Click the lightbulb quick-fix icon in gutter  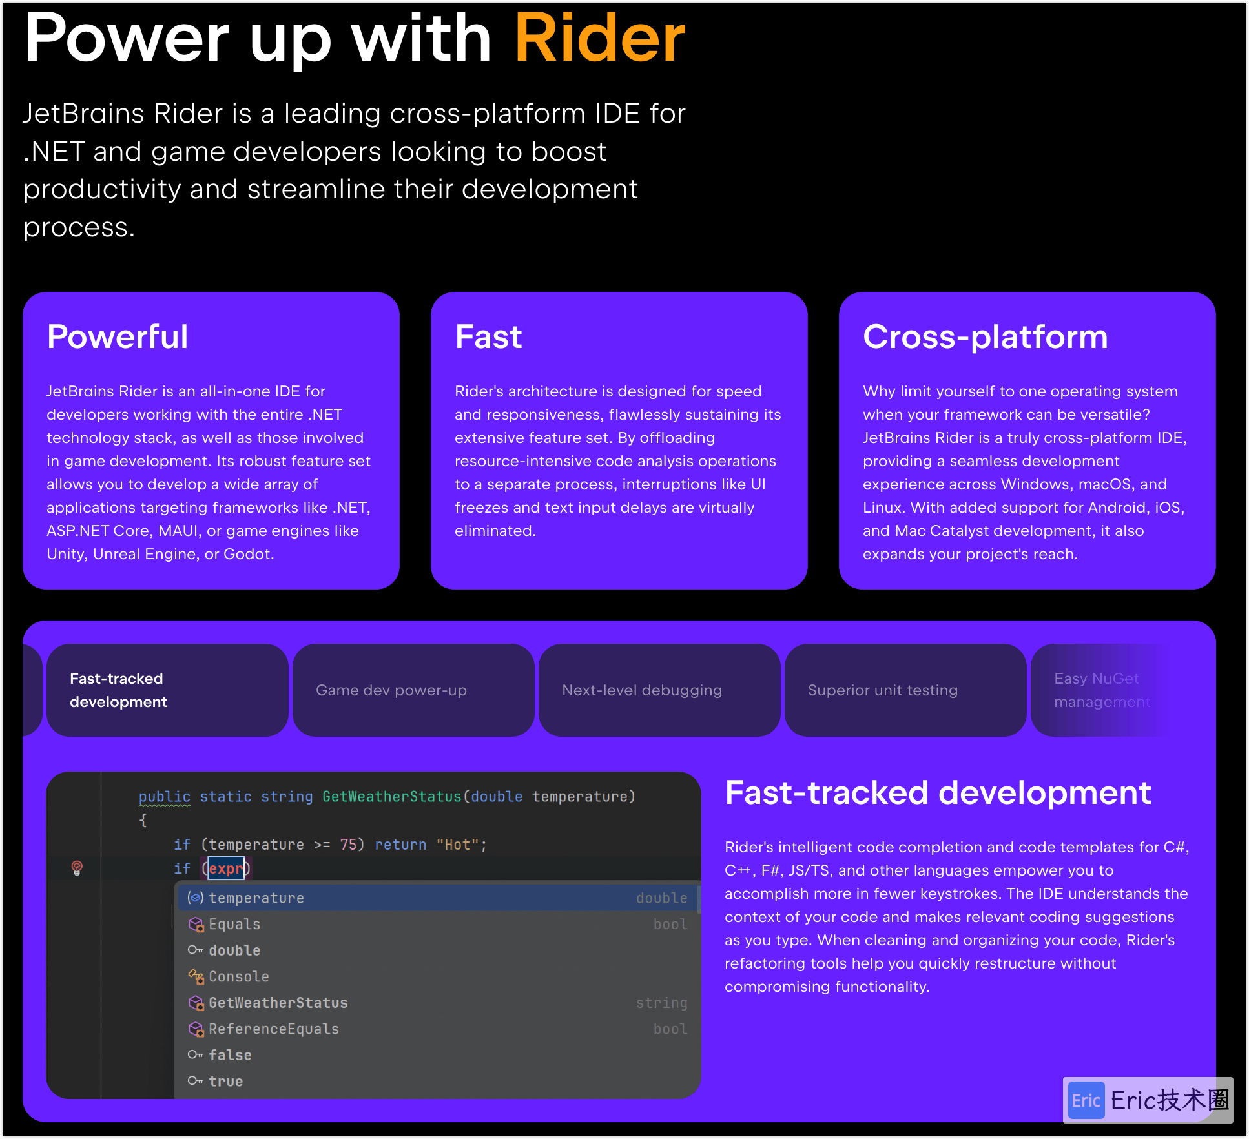point(77,868)
